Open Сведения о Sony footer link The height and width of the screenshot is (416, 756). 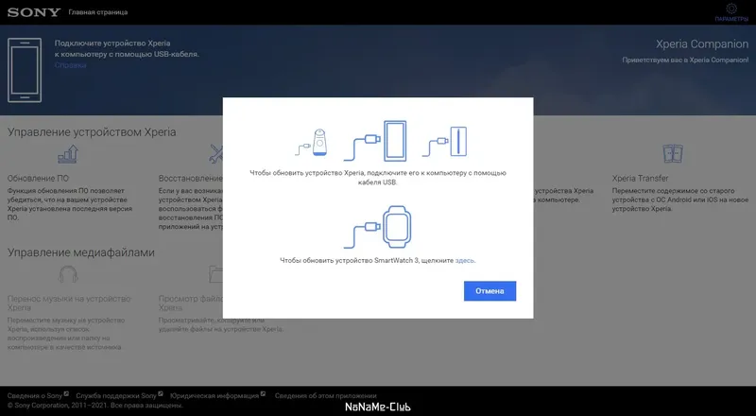tap(35, 396)
